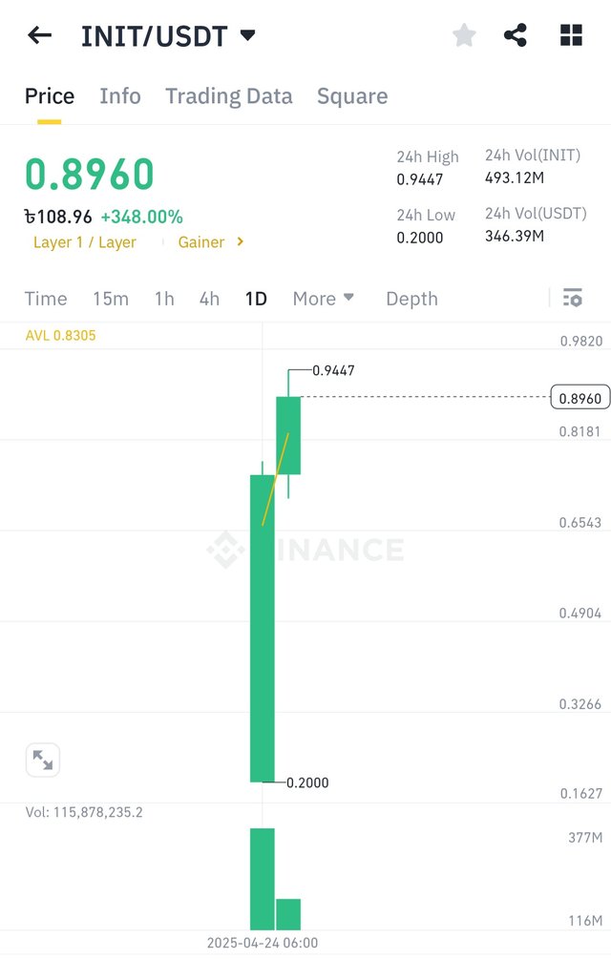Tap the back arrow icon
Viewport: 611px width, 959px height.
[x=39, y=36]
